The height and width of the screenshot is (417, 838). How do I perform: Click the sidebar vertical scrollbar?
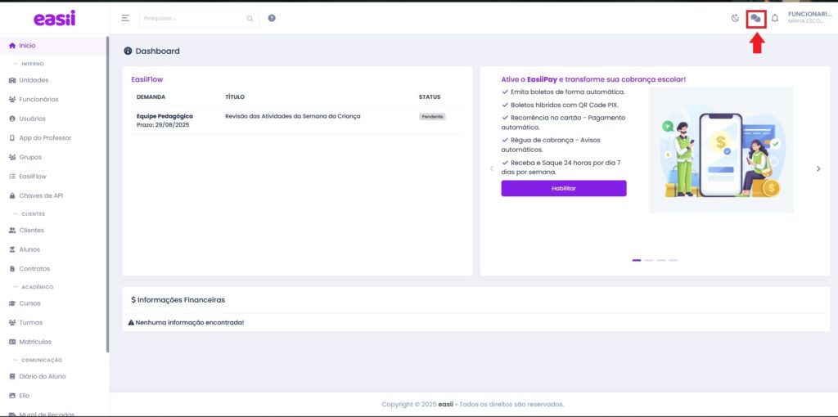(108, 196)
